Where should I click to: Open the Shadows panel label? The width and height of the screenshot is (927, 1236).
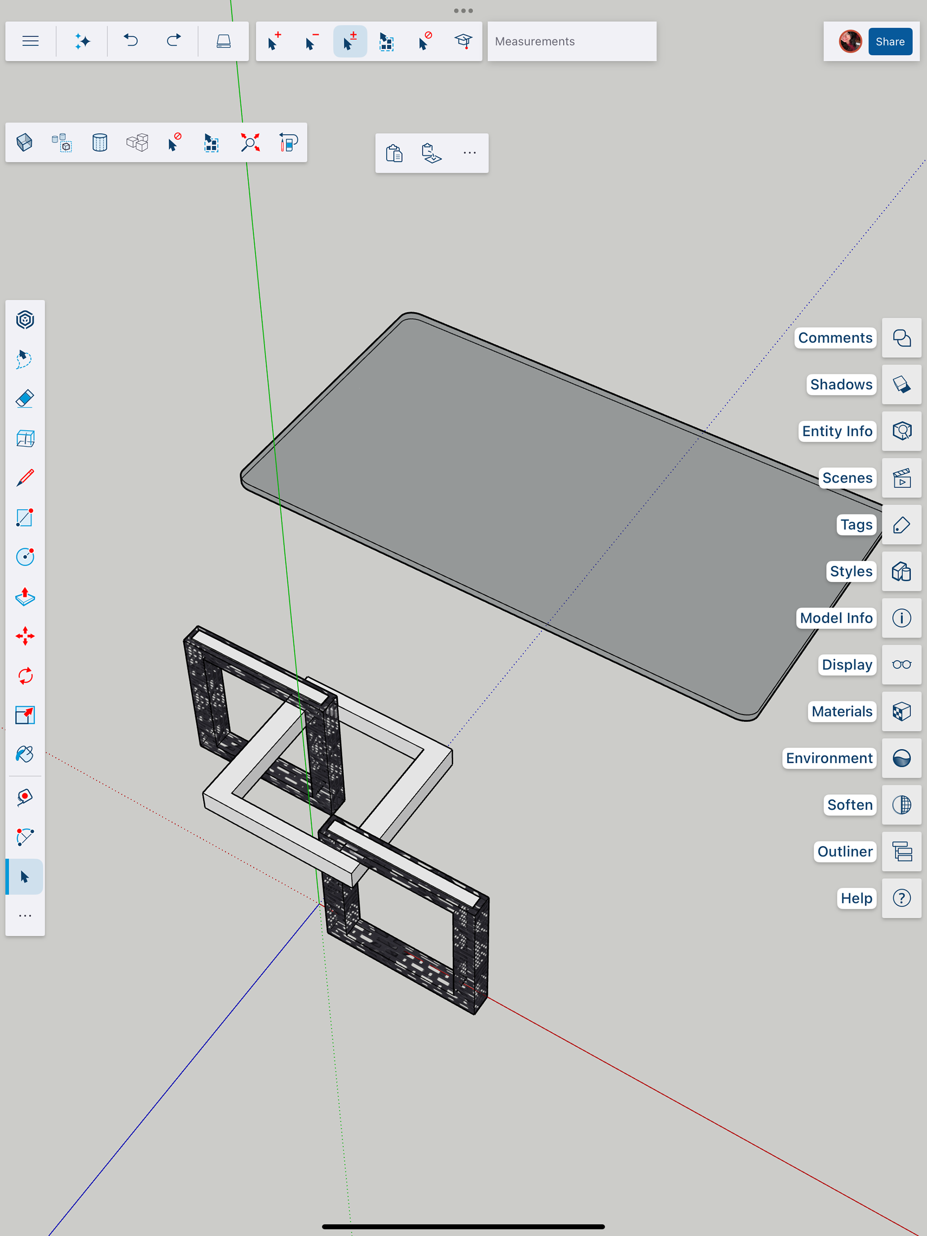point(841,384)
